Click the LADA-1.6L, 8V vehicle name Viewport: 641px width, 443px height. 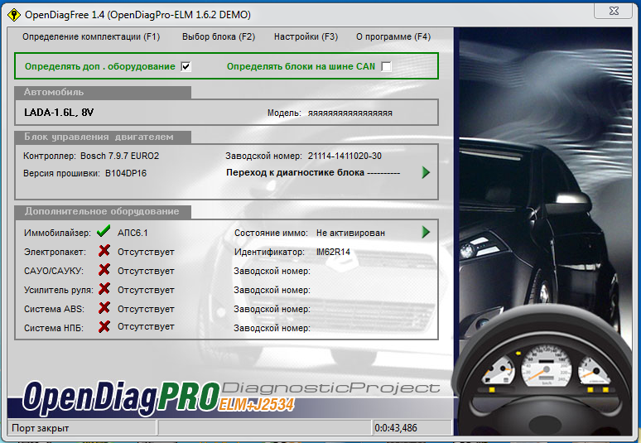tap(59, 113)
